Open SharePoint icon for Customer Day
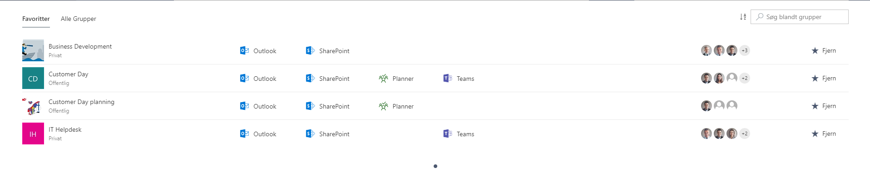This screenshot has height=183, width=870. point(310,78)
